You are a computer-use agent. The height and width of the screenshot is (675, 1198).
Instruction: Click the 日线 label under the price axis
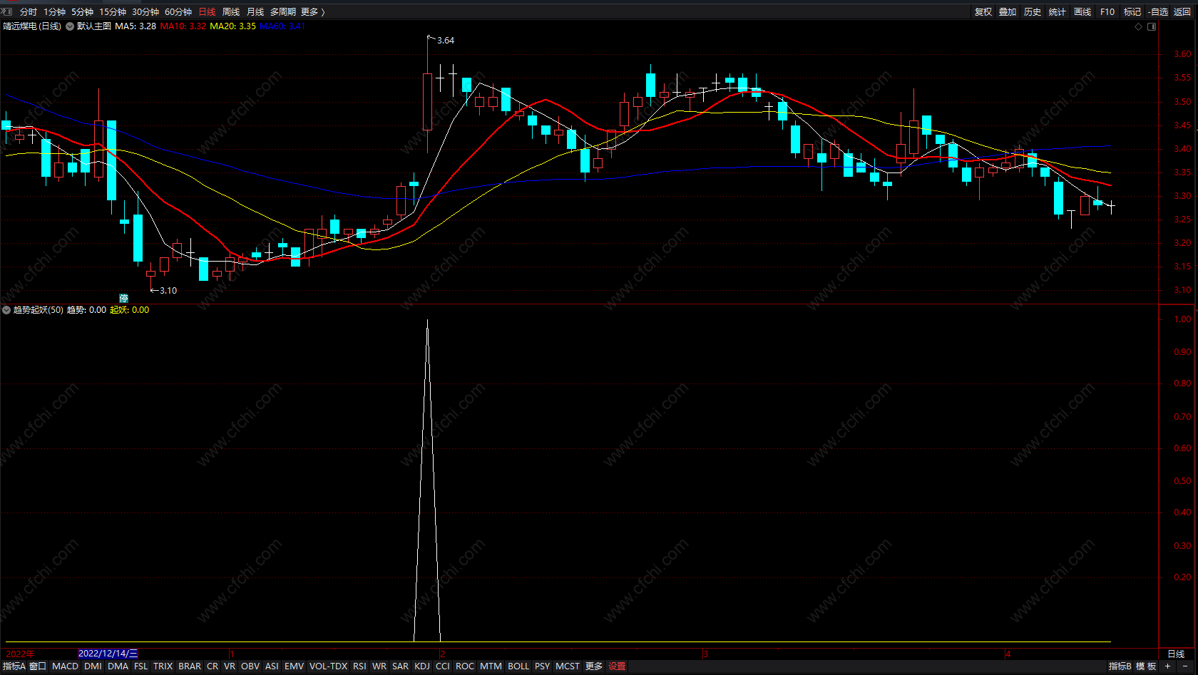(x=1176, y=654)
